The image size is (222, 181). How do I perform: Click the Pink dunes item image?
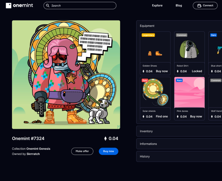point(189,92)
